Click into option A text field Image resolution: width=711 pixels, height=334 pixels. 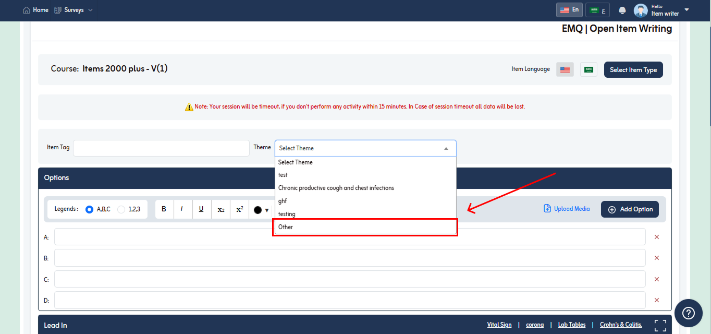350,237
